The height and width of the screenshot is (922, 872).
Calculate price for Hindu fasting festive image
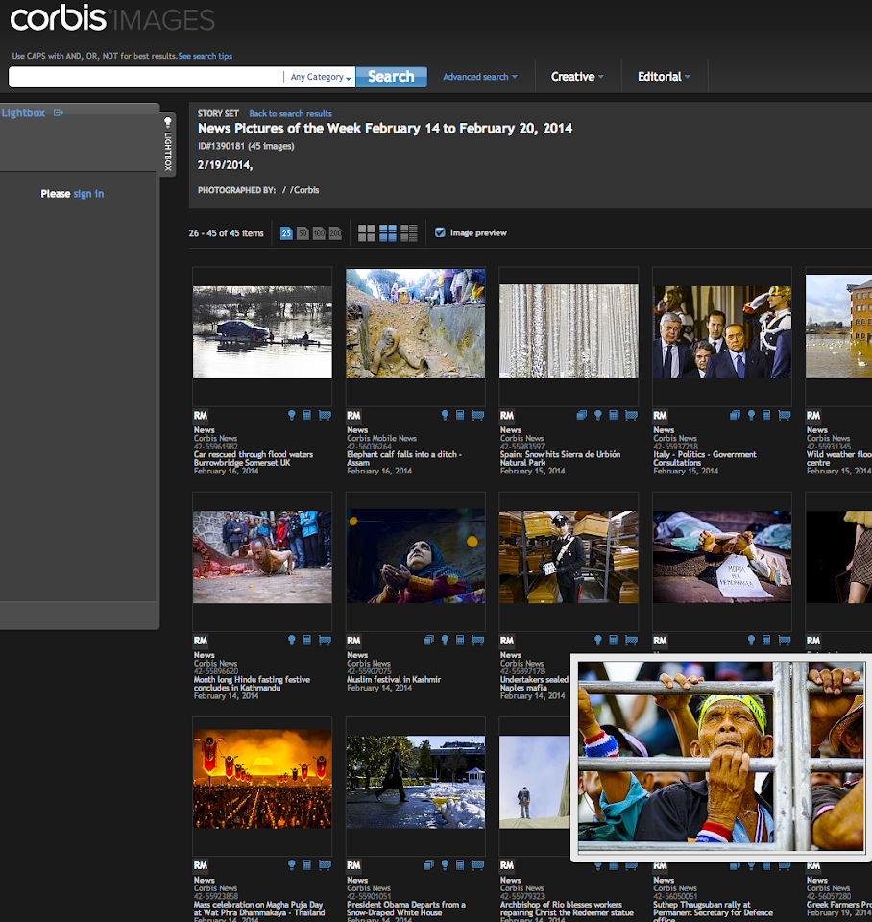tap(307, 641)
